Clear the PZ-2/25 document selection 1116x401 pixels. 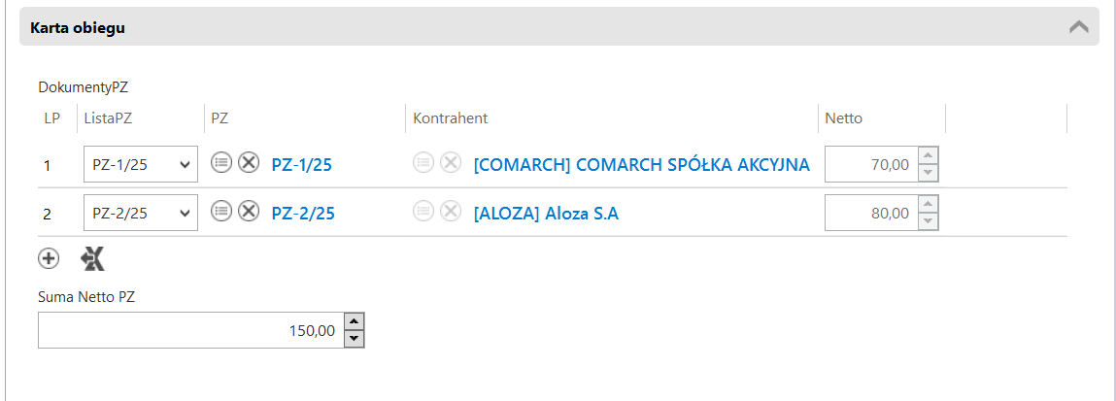249,213
